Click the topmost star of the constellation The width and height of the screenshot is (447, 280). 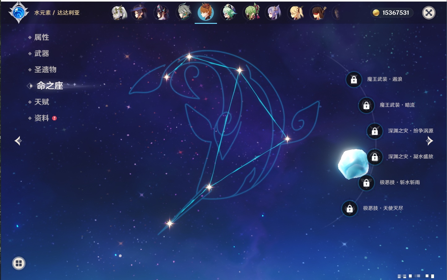coord(189,57)
